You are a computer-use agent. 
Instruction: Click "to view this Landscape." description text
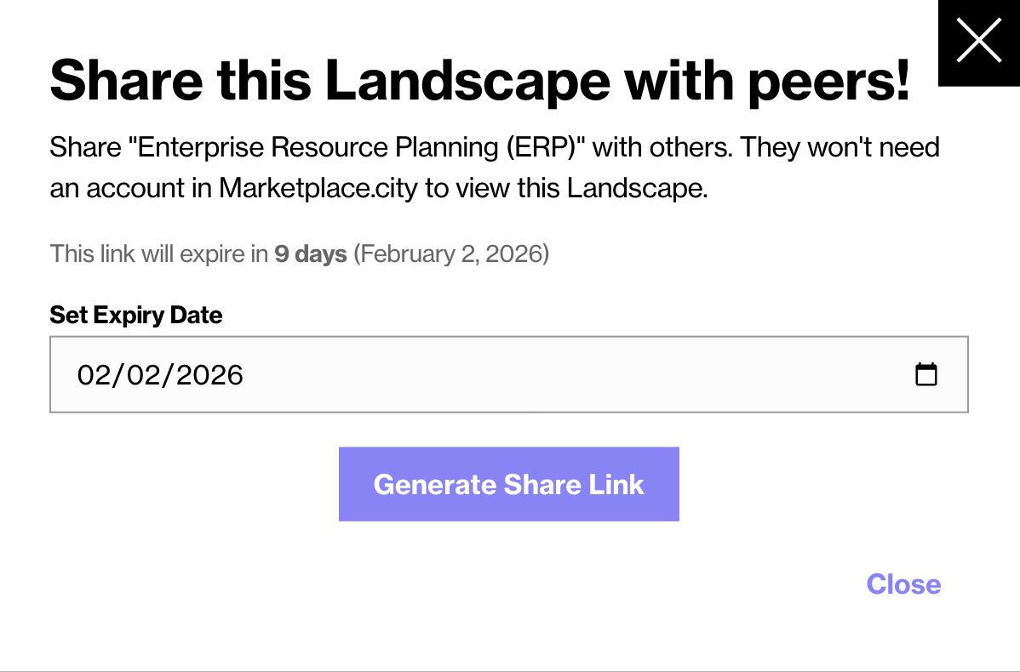click(566, 187)
